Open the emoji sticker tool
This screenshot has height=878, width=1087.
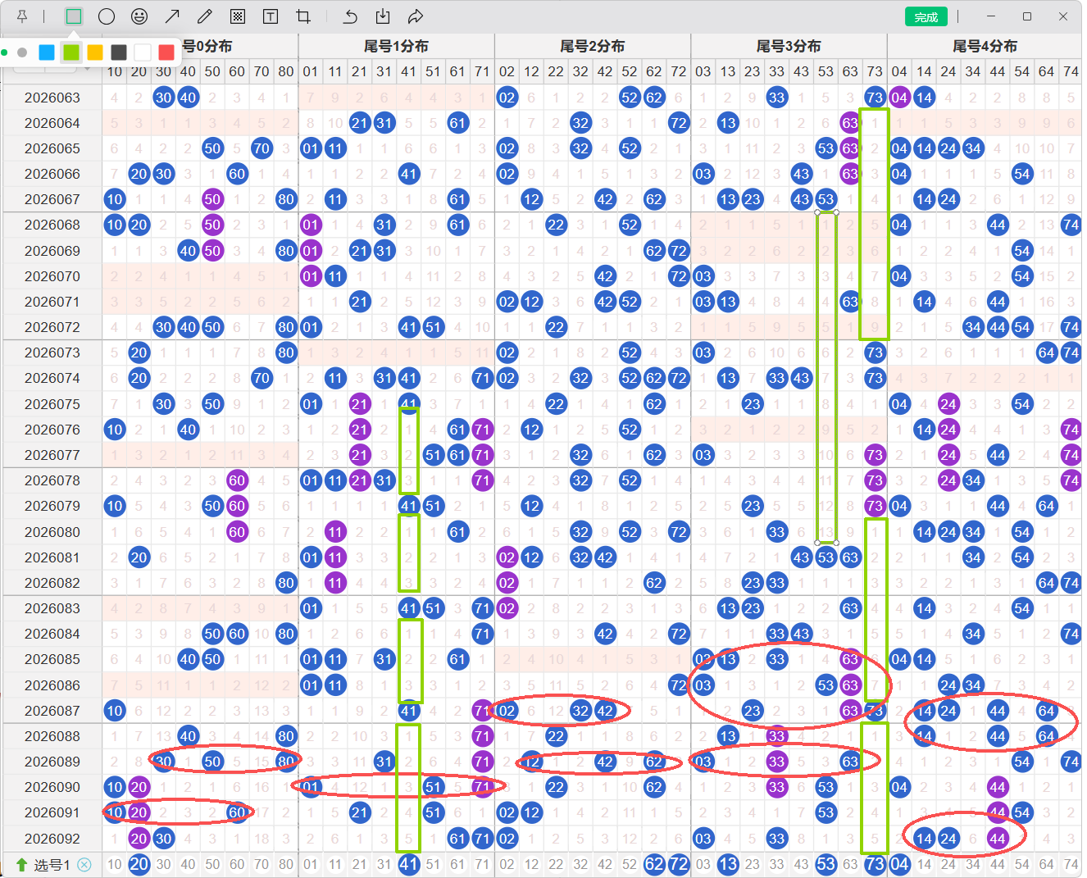[139, 16]
